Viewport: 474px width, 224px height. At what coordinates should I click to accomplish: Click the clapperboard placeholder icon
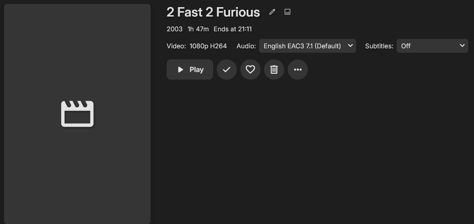click(77, 114)
